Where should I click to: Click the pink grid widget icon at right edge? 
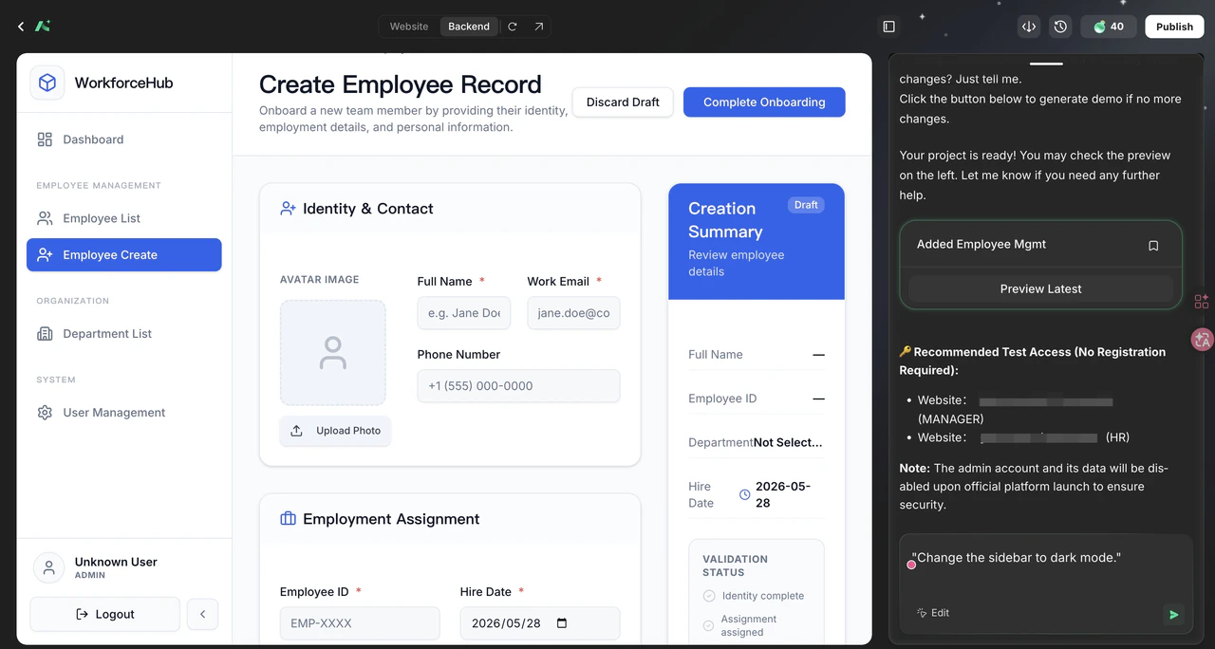[x=1202, y=301]
